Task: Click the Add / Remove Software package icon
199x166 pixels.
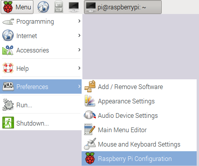Action: coord(90,86)
